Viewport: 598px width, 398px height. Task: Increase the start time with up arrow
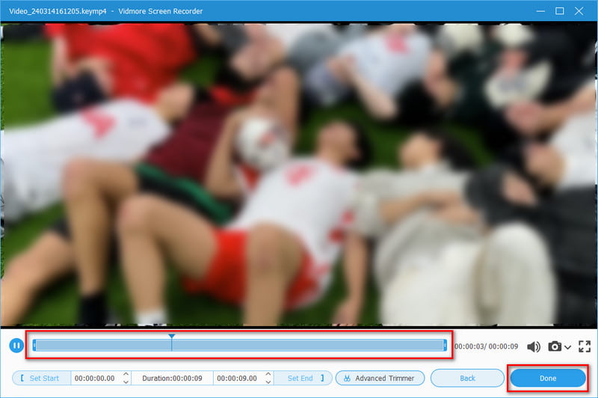pos(126,374)
